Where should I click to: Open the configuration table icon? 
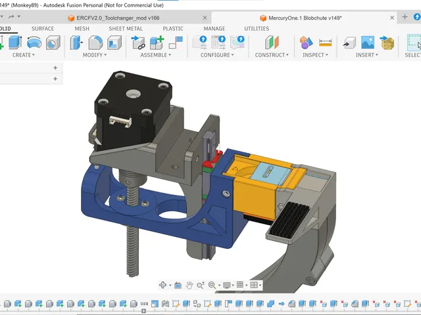(218, 43)
